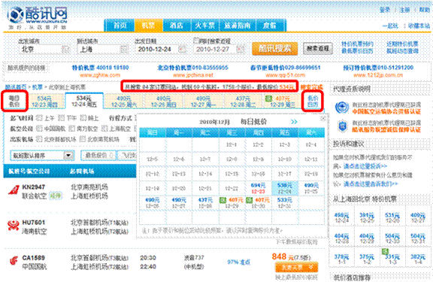Click the green badge next to 联合航空
433x282 pixels.
(56, 196)
